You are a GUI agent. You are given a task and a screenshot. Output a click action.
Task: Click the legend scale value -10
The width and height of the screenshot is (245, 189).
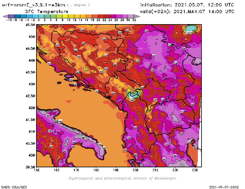[9, 20]
